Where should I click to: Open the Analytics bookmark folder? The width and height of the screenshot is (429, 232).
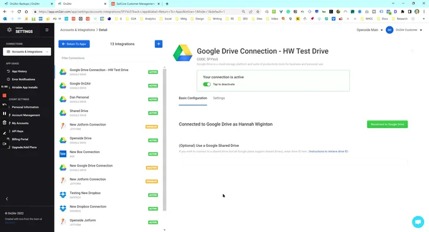[x=148, y=19]
